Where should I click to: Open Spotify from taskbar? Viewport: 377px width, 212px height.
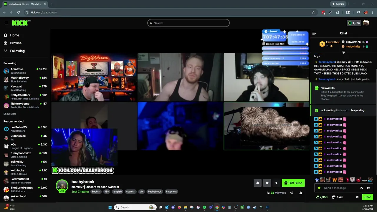coord(204,207)
